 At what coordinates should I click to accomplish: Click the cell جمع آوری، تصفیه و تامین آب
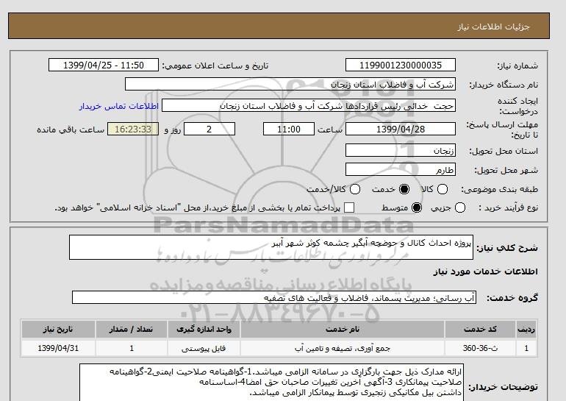pyautogui.click(x=343, y=348)
